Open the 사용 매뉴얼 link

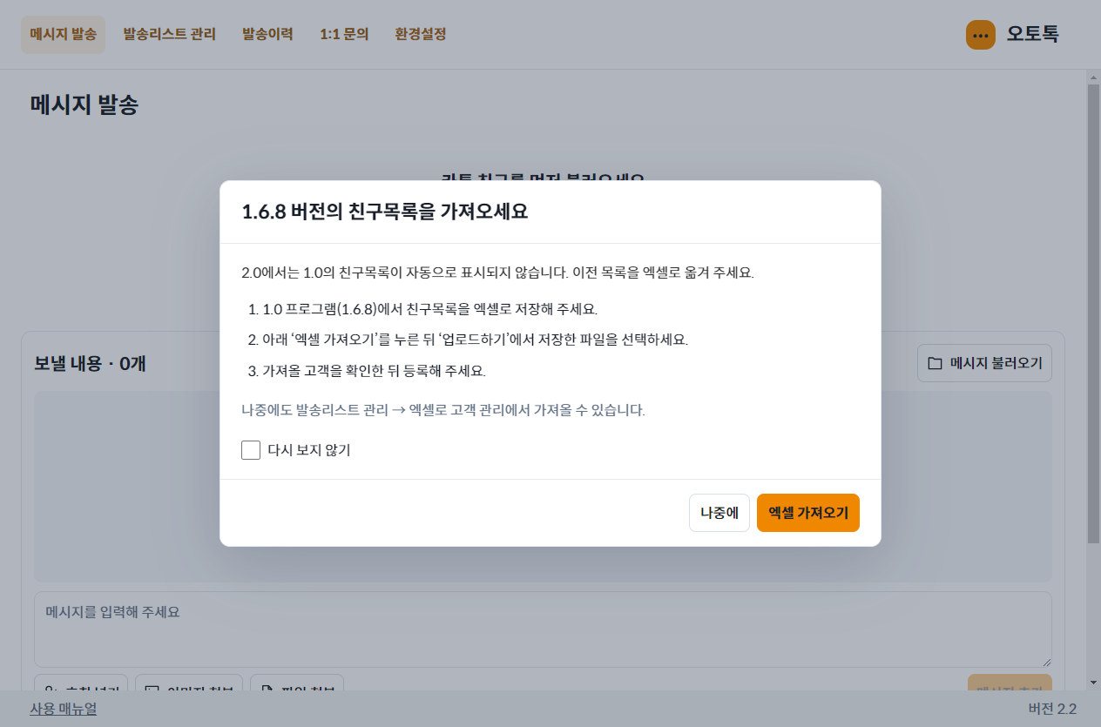(x=63, y=709)
